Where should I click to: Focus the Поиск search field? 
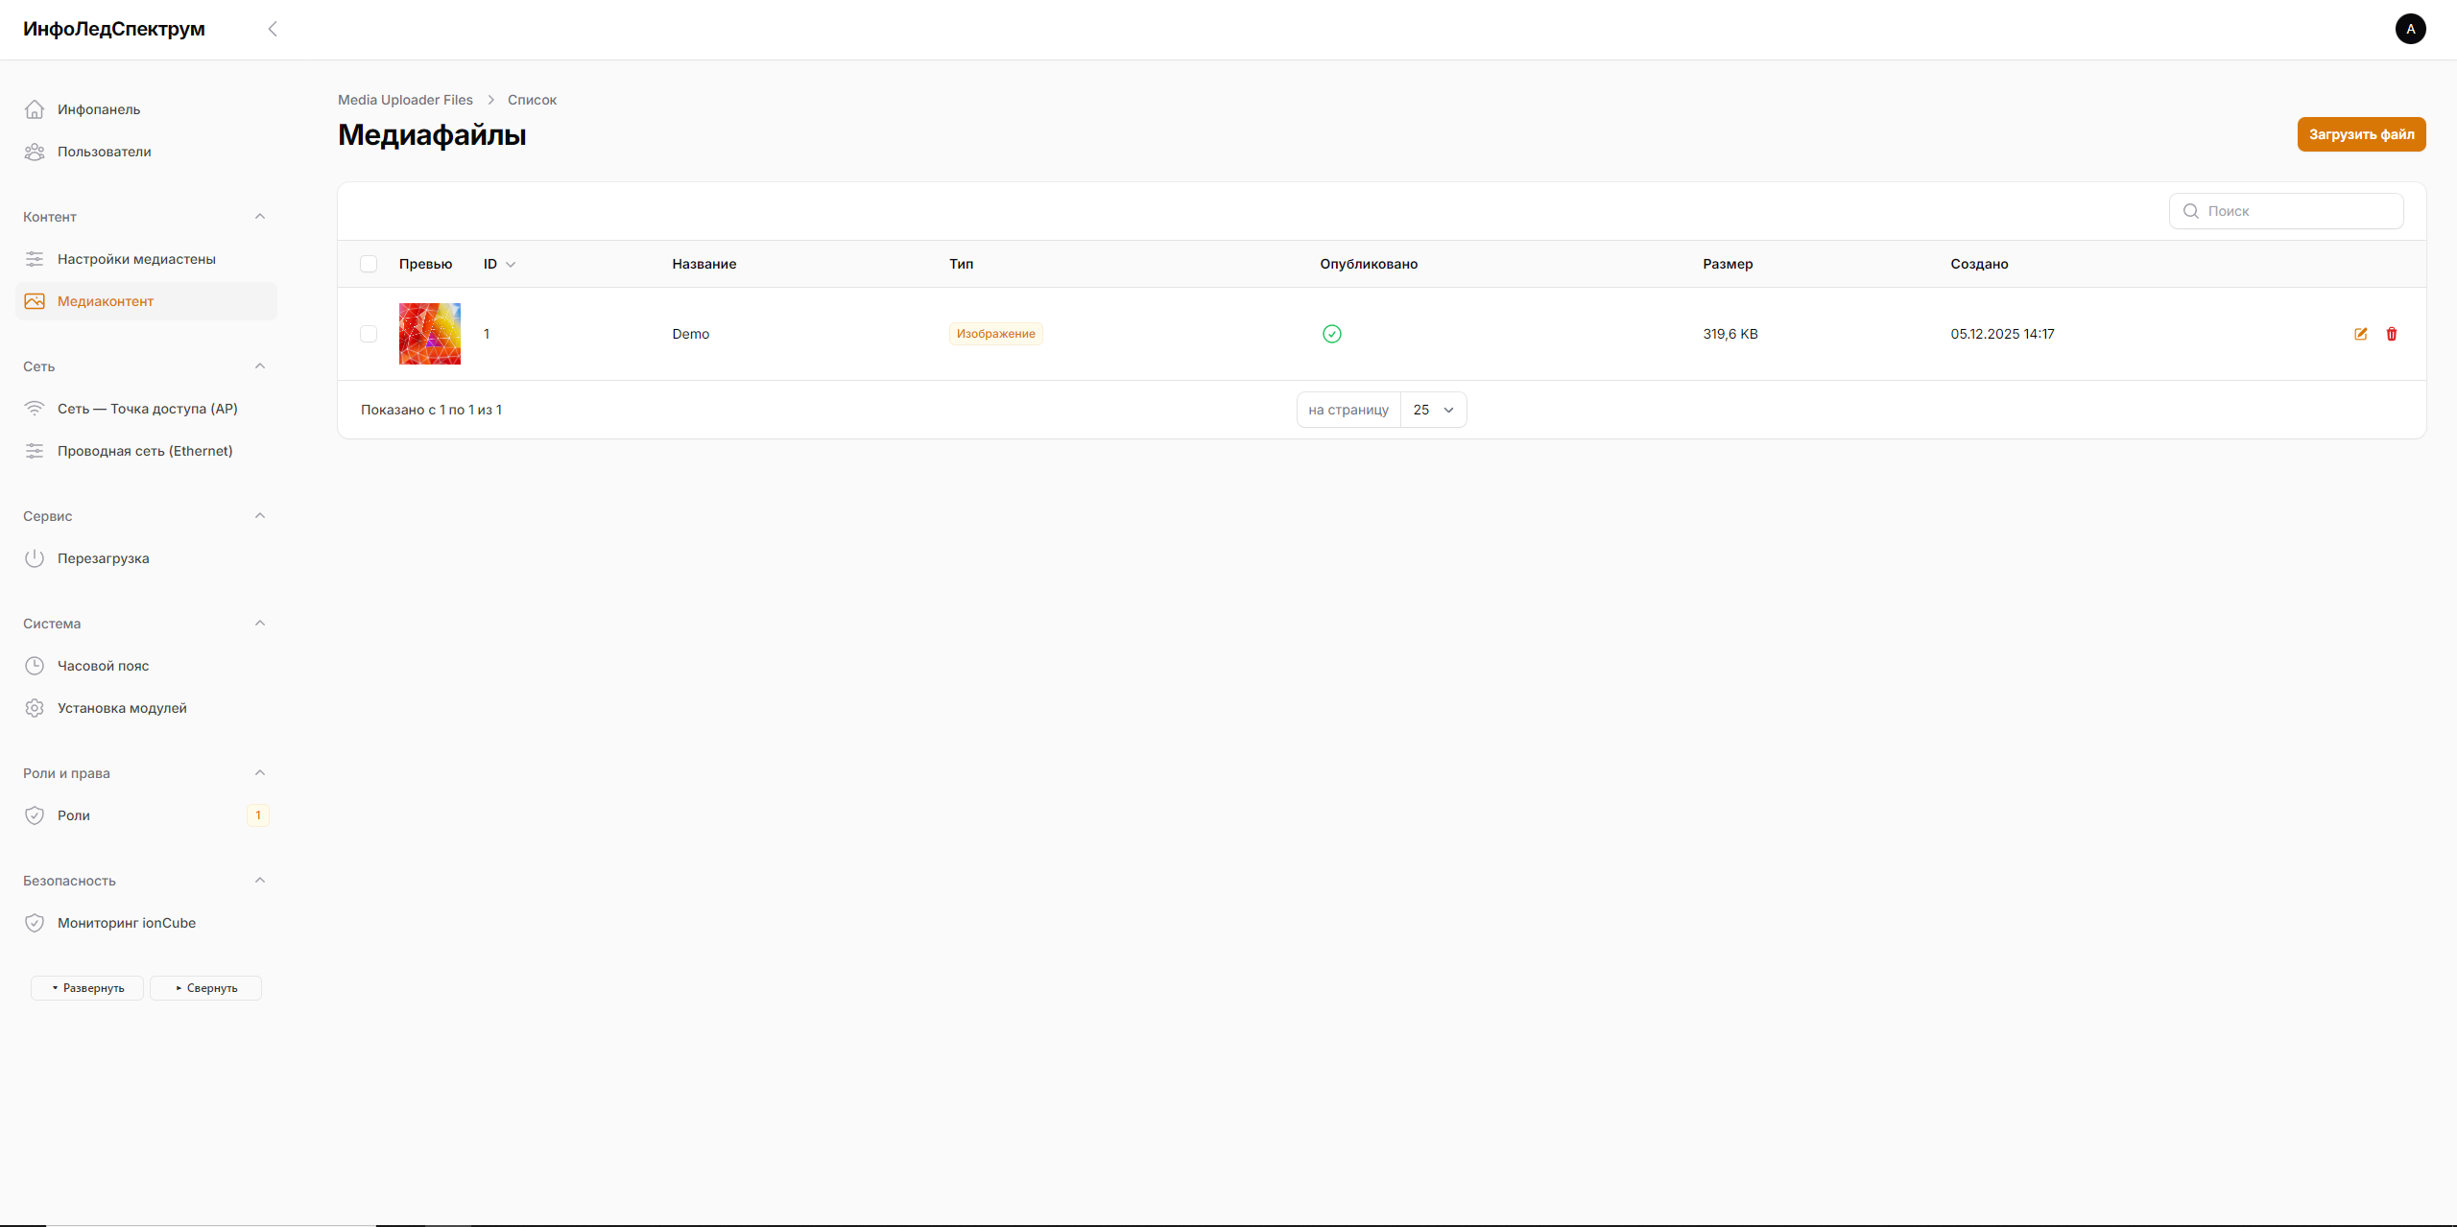pos(2299,211)
